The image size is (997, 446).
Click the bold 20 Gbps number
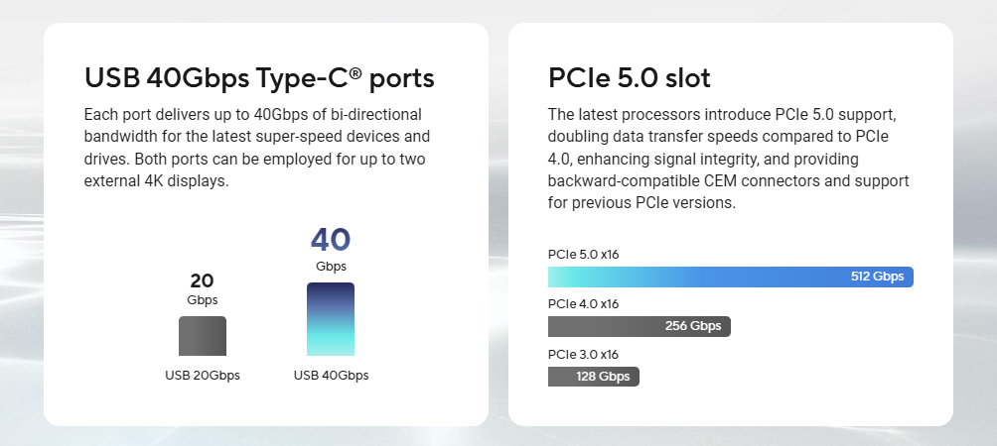pyautogui.click(x=203, y=280)
